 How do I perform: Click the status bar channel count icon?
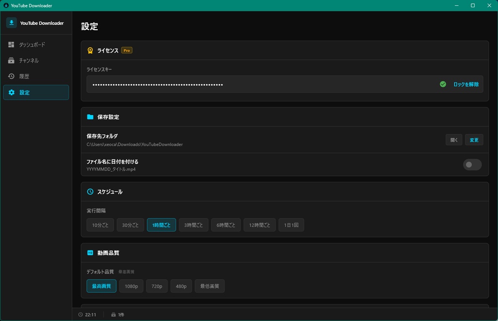coord(113,315)
